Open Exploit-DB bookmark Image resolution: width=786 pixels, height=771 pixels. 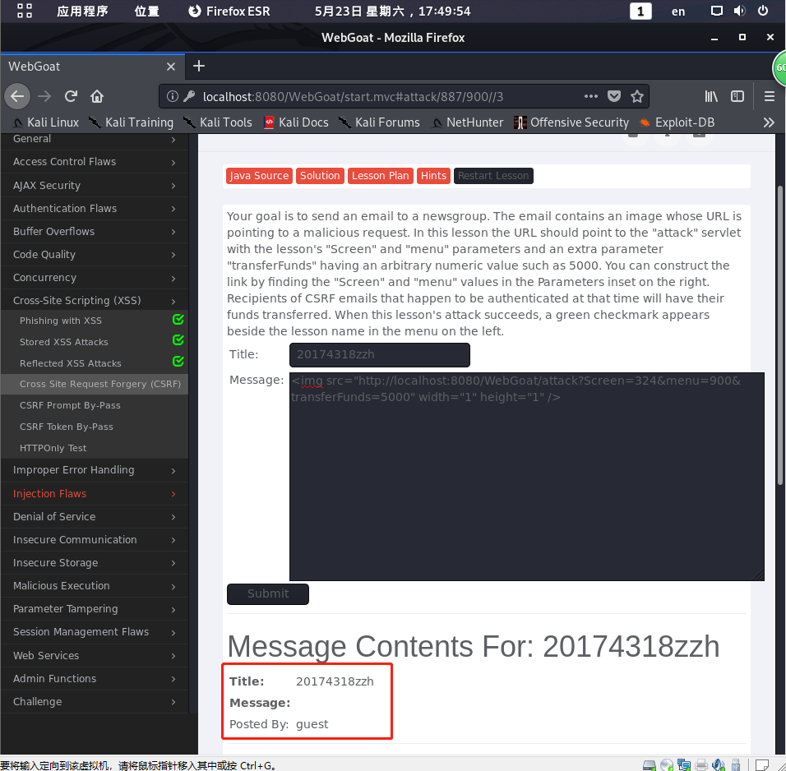tap(677, 122)
